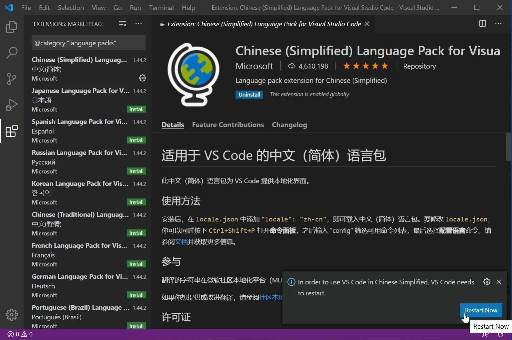
Task: Open the Terminal menu
Action: (x=161, y=7)
